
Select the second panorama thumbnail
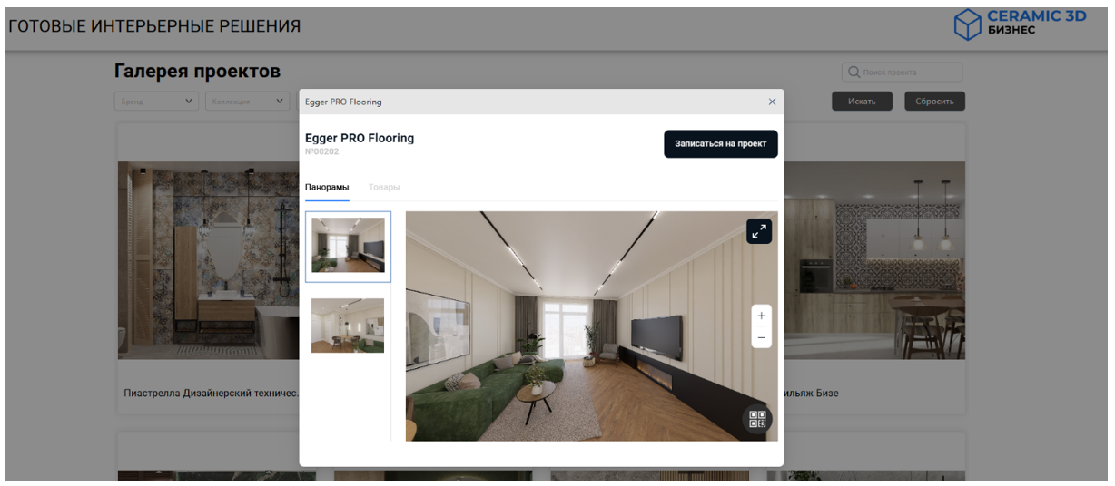click(x=348, y=326)
